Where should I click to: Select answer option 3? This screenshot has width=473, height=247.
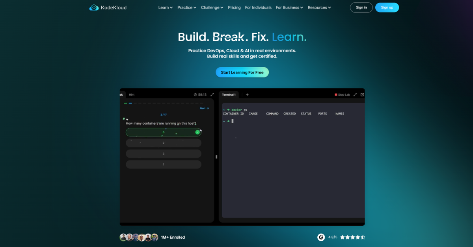[x=163, y=154]
